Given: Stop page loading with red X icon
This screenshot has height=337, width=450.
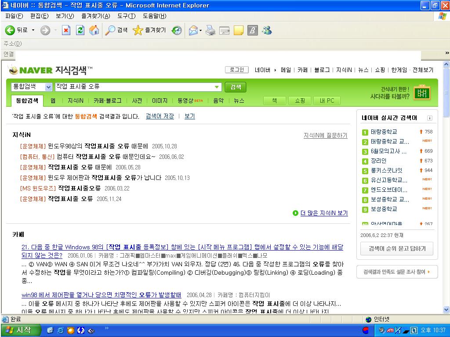Looking at the screenshot, I should pos(66,30).
